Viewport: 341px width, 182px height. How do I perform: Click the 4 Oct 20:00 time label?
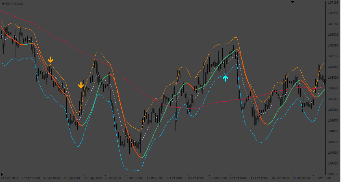(x=155, y=178)
